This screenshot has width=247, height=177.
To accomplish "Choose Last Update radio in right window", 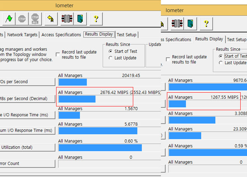I will tap(220, 63).
